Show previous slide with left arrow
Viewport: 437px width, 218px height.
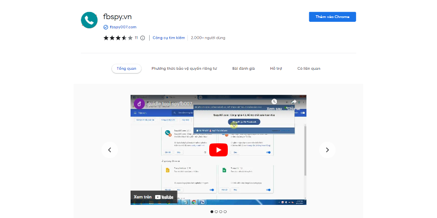pyautogui.click(x=110, y=150)
